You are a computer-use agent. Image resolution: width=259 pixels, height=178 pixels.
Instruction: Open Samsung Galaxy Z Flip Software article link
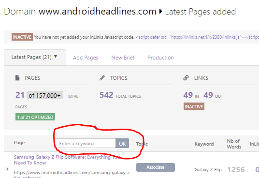[x=67, y=160]
